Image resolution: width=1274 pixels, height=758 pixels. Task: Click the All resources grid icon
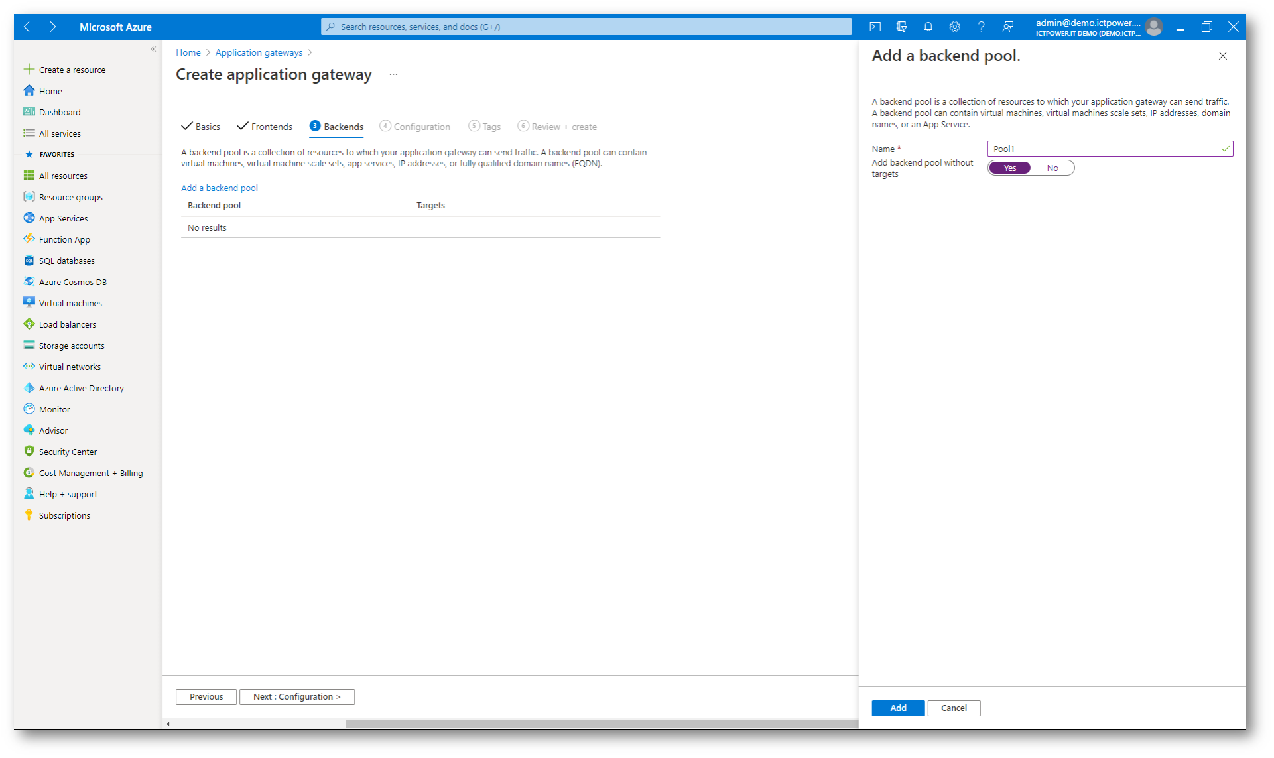click(29, 175)
